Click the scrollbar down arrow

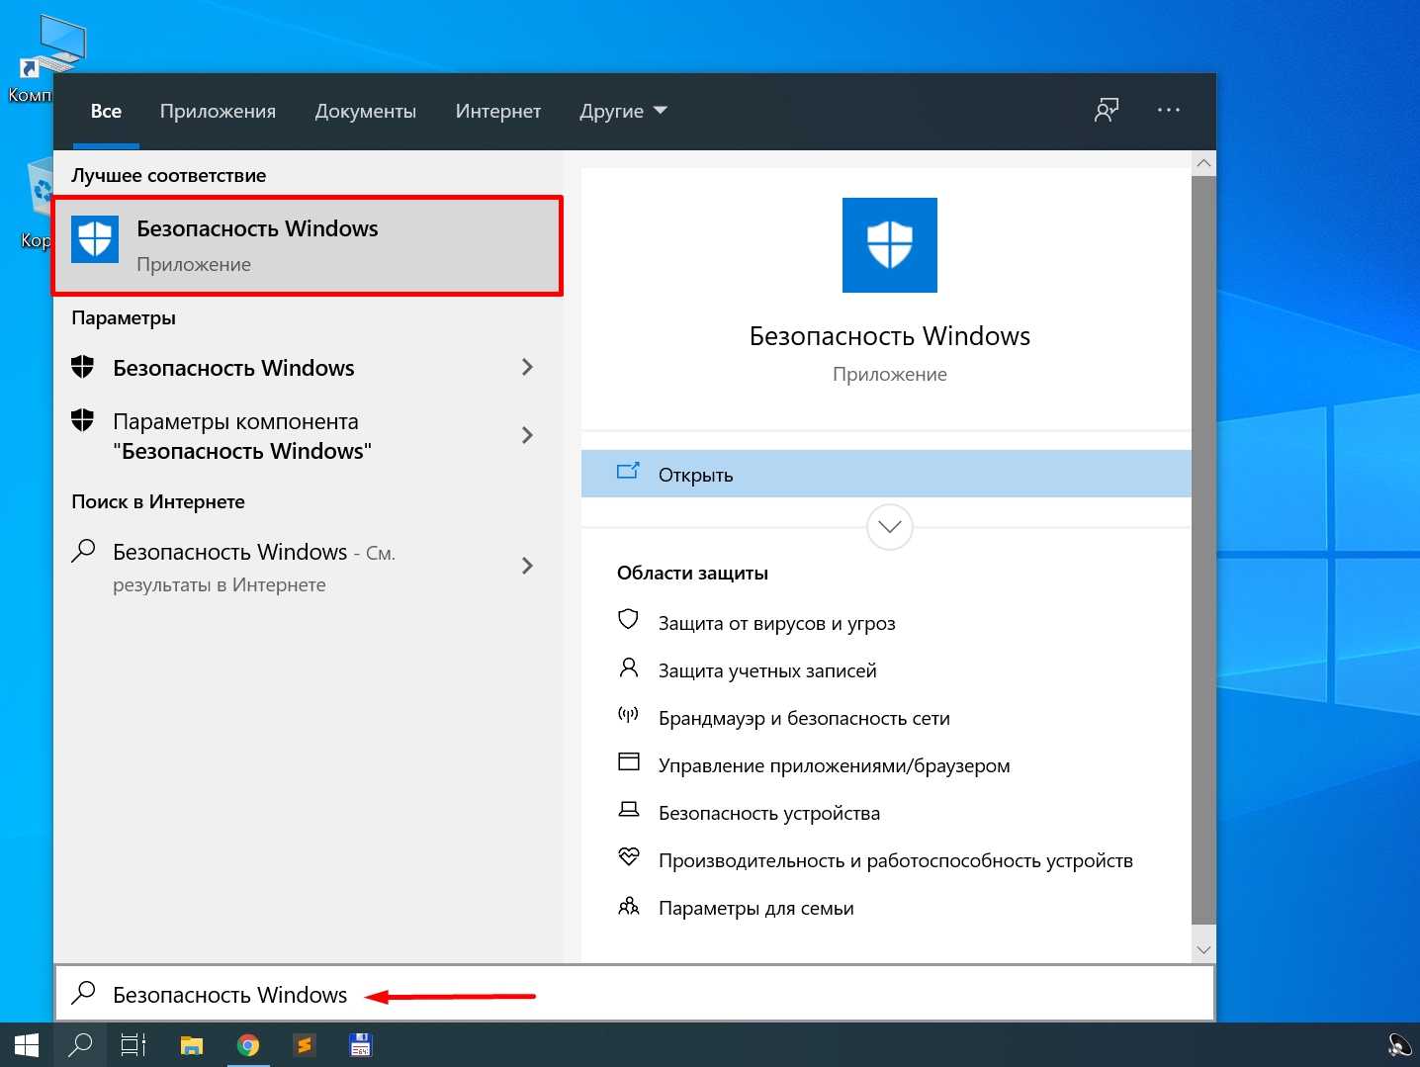1203,949
